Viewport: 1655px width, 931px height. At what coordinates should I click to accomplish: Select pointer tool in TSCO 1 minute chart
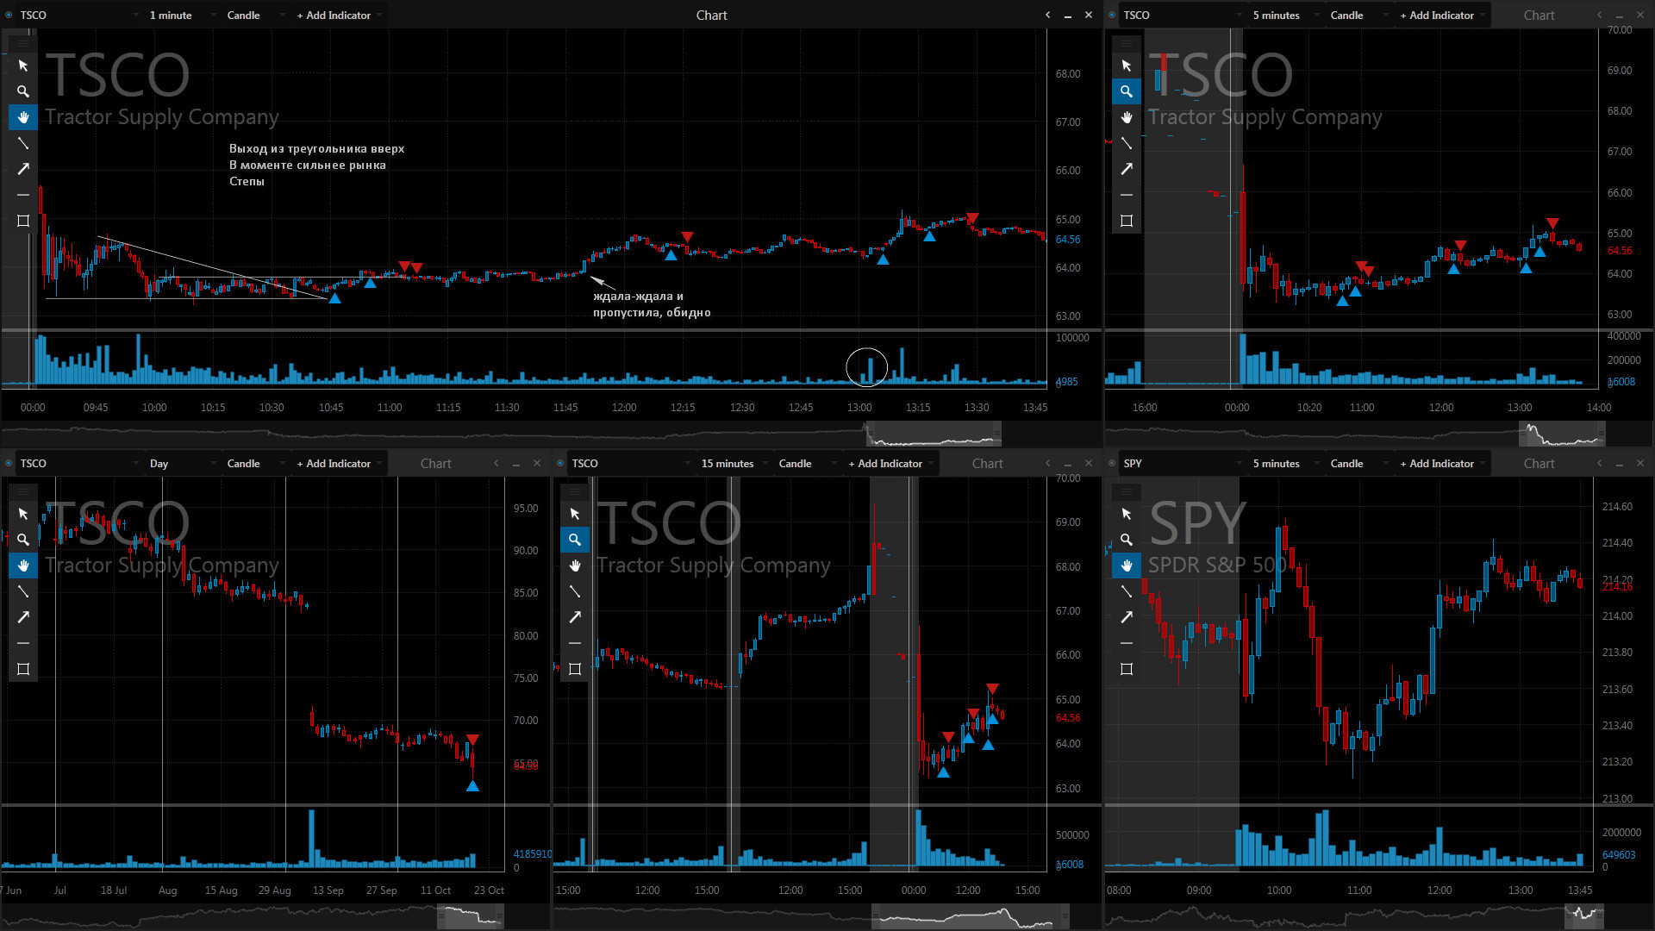tap(23, 66)
